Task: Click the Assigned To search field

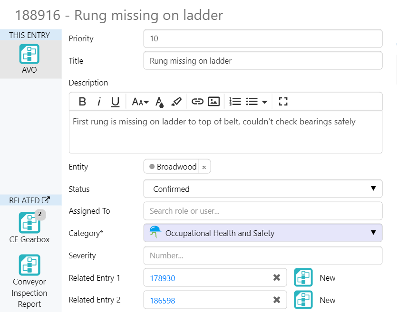Action: coord(262,211)
